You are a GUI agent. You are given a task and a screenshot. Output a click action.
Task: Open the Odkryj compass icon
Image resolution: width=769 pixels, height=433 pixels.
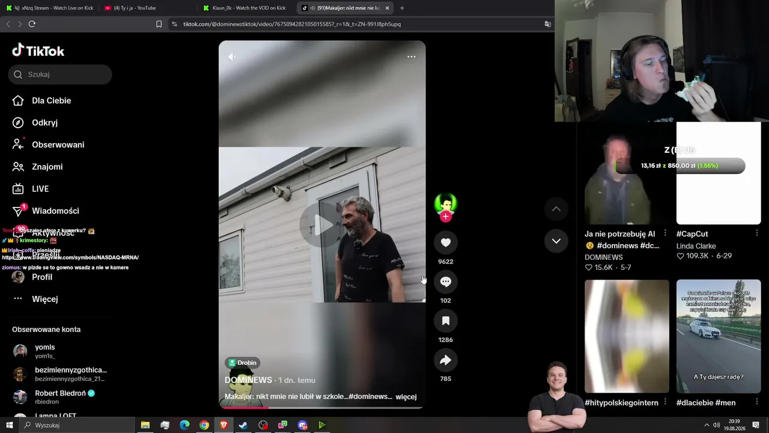18,123
